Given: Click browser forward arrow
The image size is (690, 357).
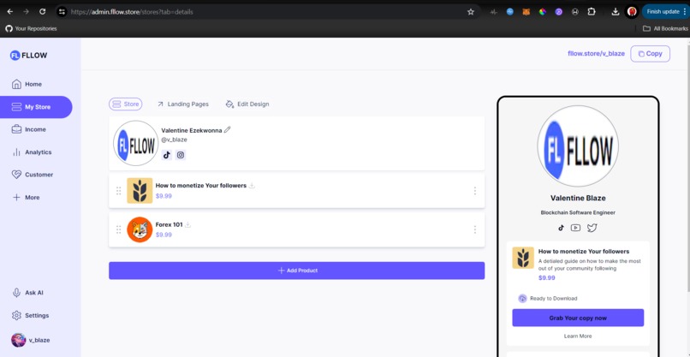Looking at the screenshot, I should coord(26,11).
